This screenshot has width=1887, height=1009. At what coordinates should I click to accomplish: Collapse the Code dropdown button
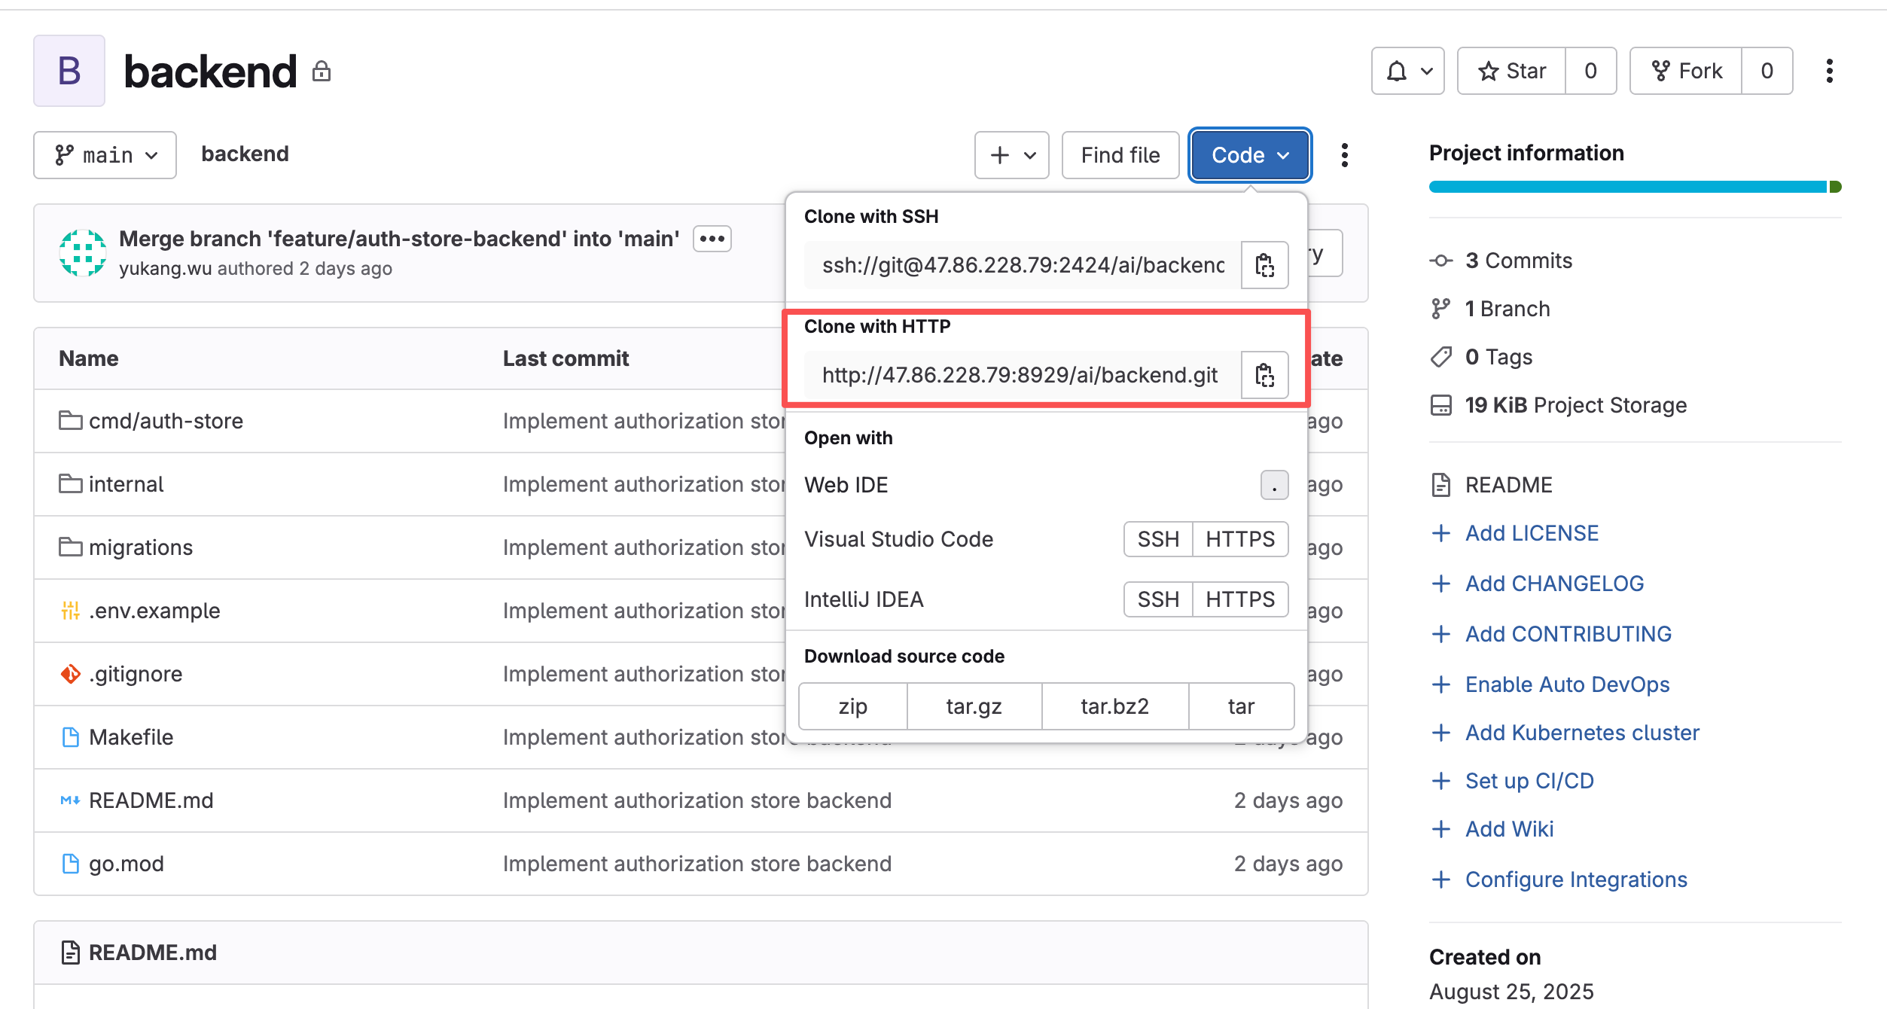click(x=1250, y=155)
